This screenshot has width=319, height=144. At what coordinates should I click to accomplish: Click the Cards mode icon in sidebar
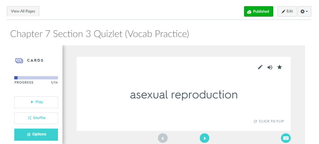19,61
